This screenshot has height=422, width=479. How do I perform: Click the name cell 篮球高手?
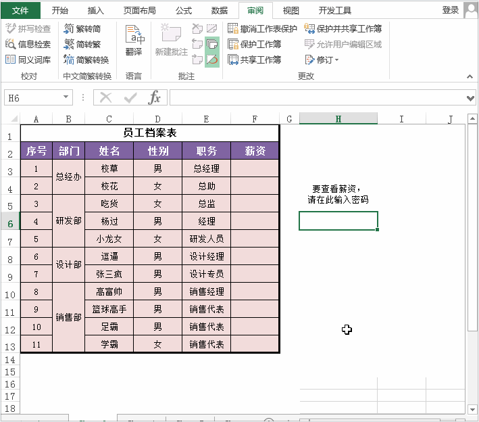[x=109, y=309]
